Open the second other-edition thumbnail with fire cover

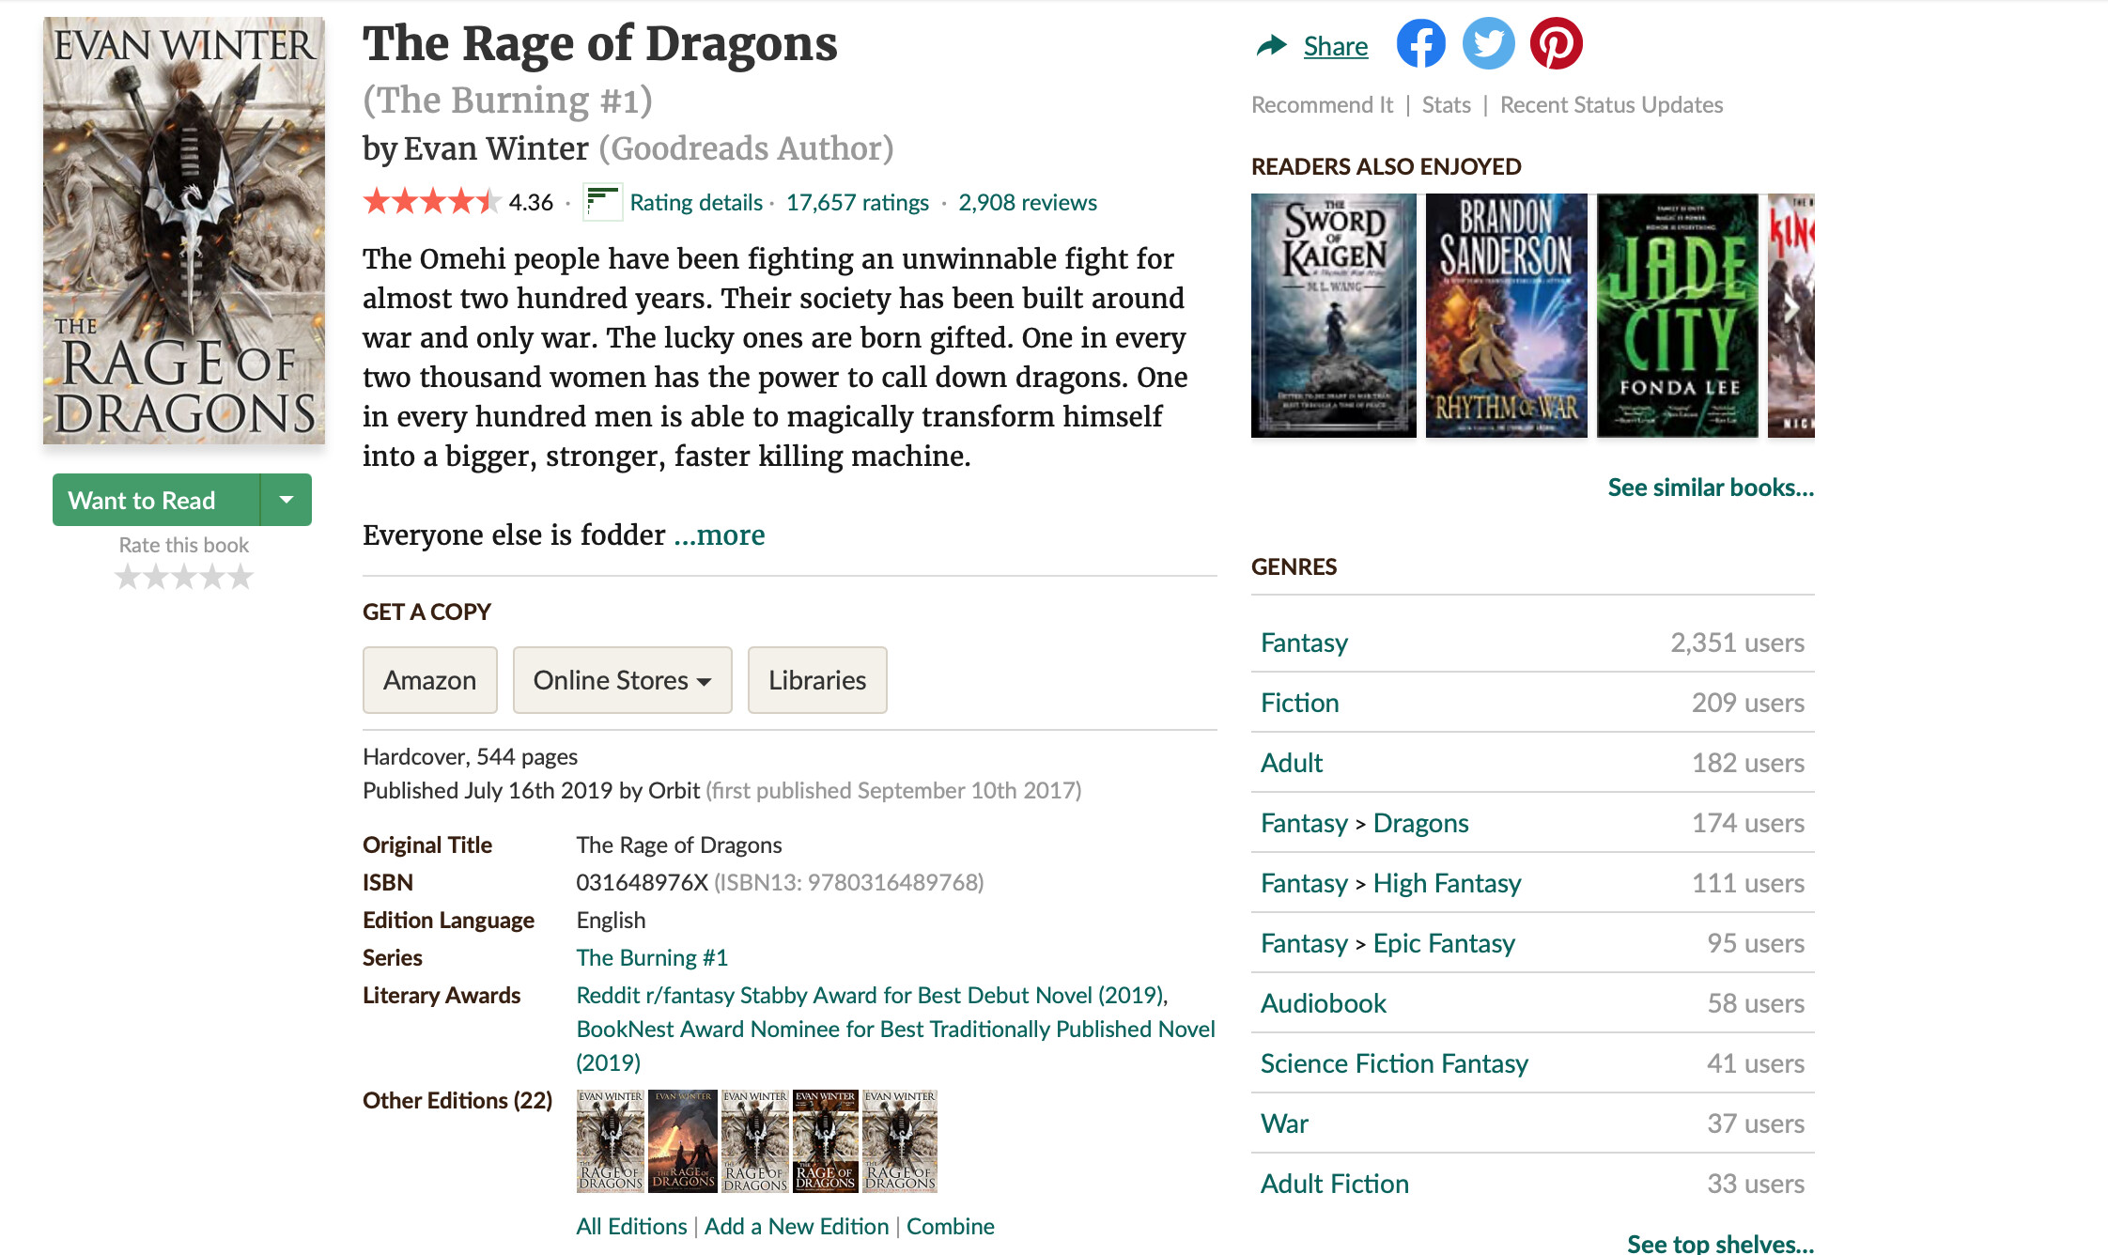click(x=683, y=1141)
